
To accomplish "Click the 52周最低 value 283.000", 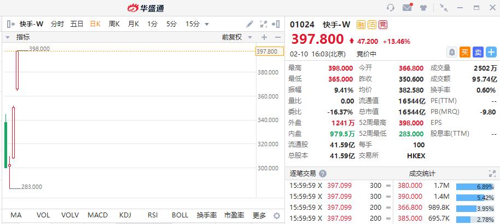I will (x=411, y=134).
